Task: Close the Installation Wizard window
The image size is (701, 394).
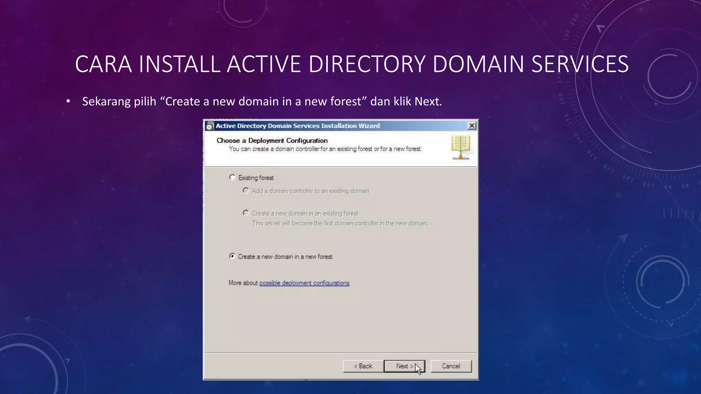Action: point(472,126)
